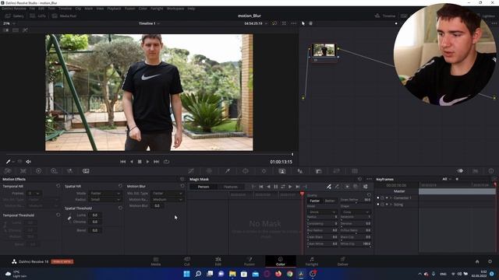499x280 pixels.
Task: Open the Gallery panel
Action: pos(15,16)
